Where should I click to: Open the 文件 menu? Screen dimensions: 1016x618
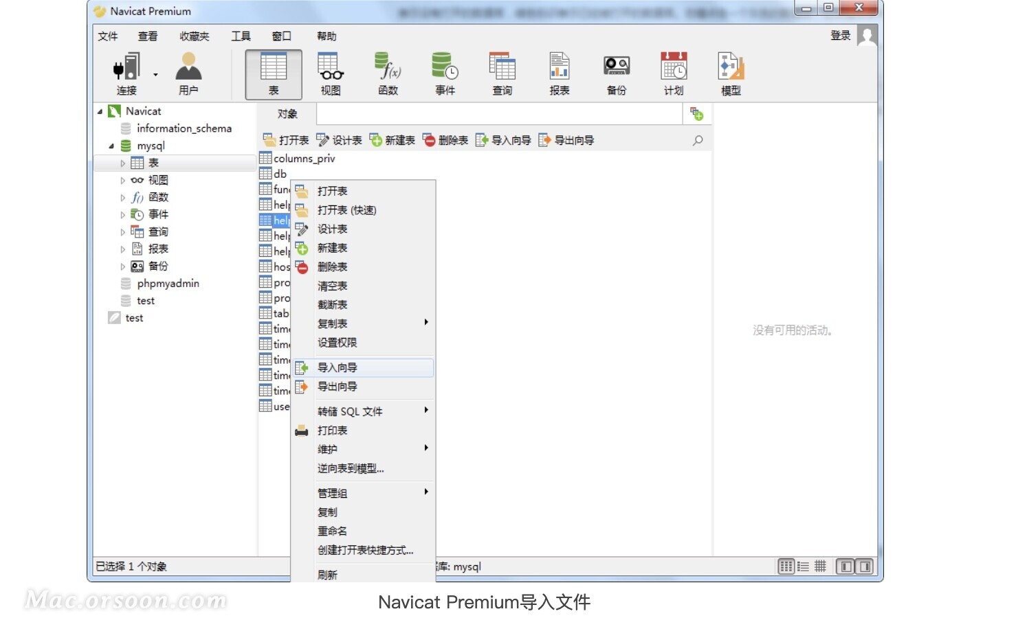[108, 36]
